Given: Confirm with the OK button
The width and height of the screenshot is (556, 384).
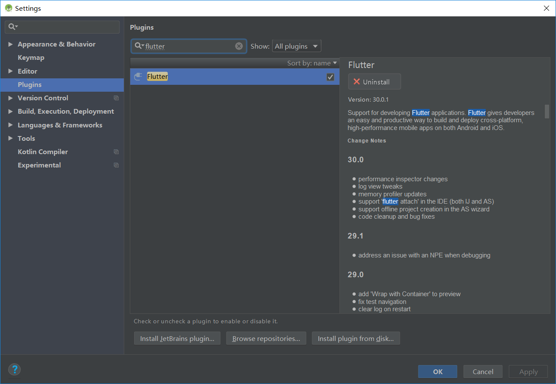Looking at the screenshot, I should coord(438,372).
